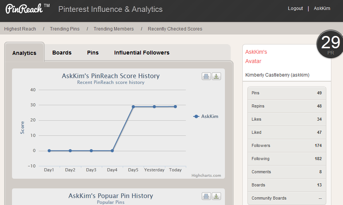The height and width of the screenshot is (205, 343).
Task: Click the AskKim's PinReach Score History title
Action: (111, 76)
